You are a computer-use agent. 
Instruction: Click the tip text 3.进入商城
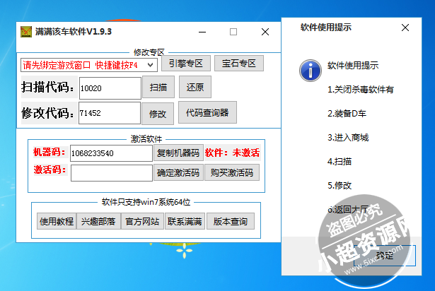point(348,138)
